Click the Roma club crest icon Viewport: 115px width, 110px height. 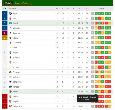pos(10,38)
